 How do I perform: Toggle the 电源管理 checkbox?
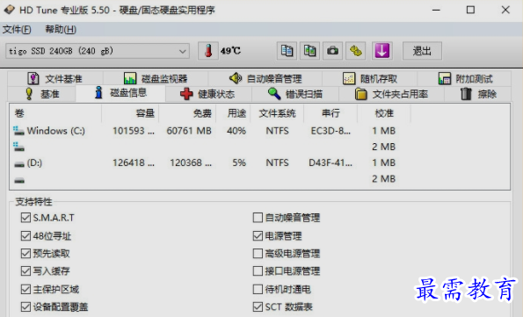point(258,236)
